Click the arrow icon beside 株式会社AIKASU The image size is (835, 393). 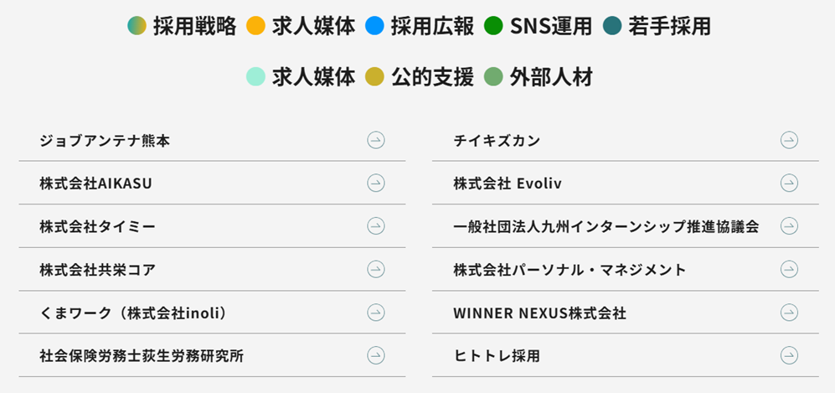[376, 183]
